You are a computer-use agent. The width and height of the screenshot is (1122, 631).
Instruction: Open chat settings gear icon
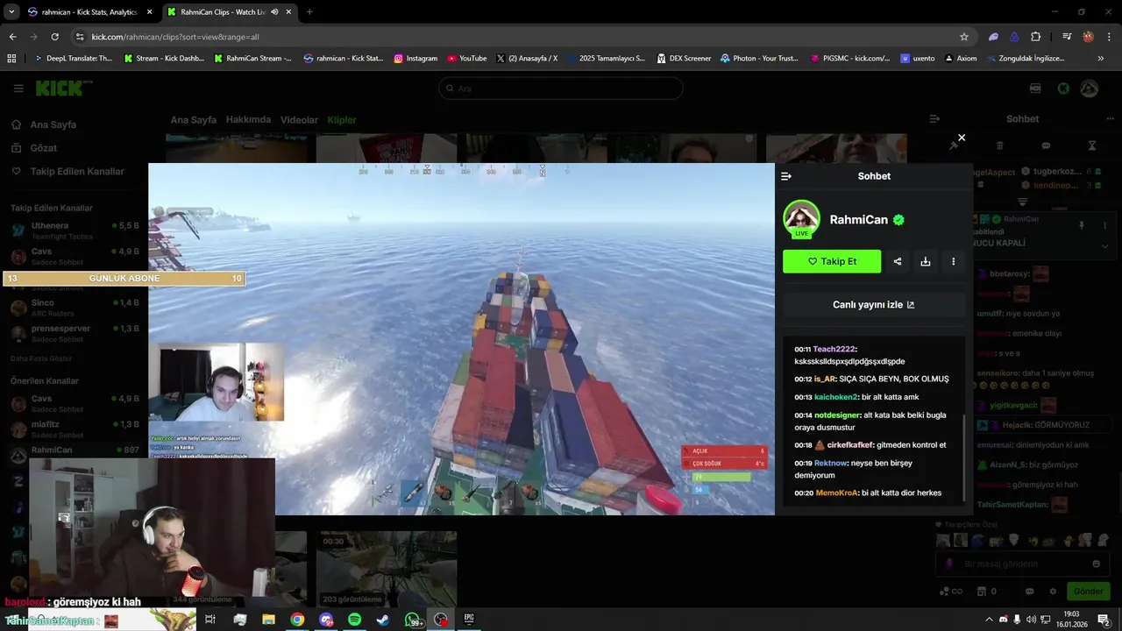point(1053,592)
